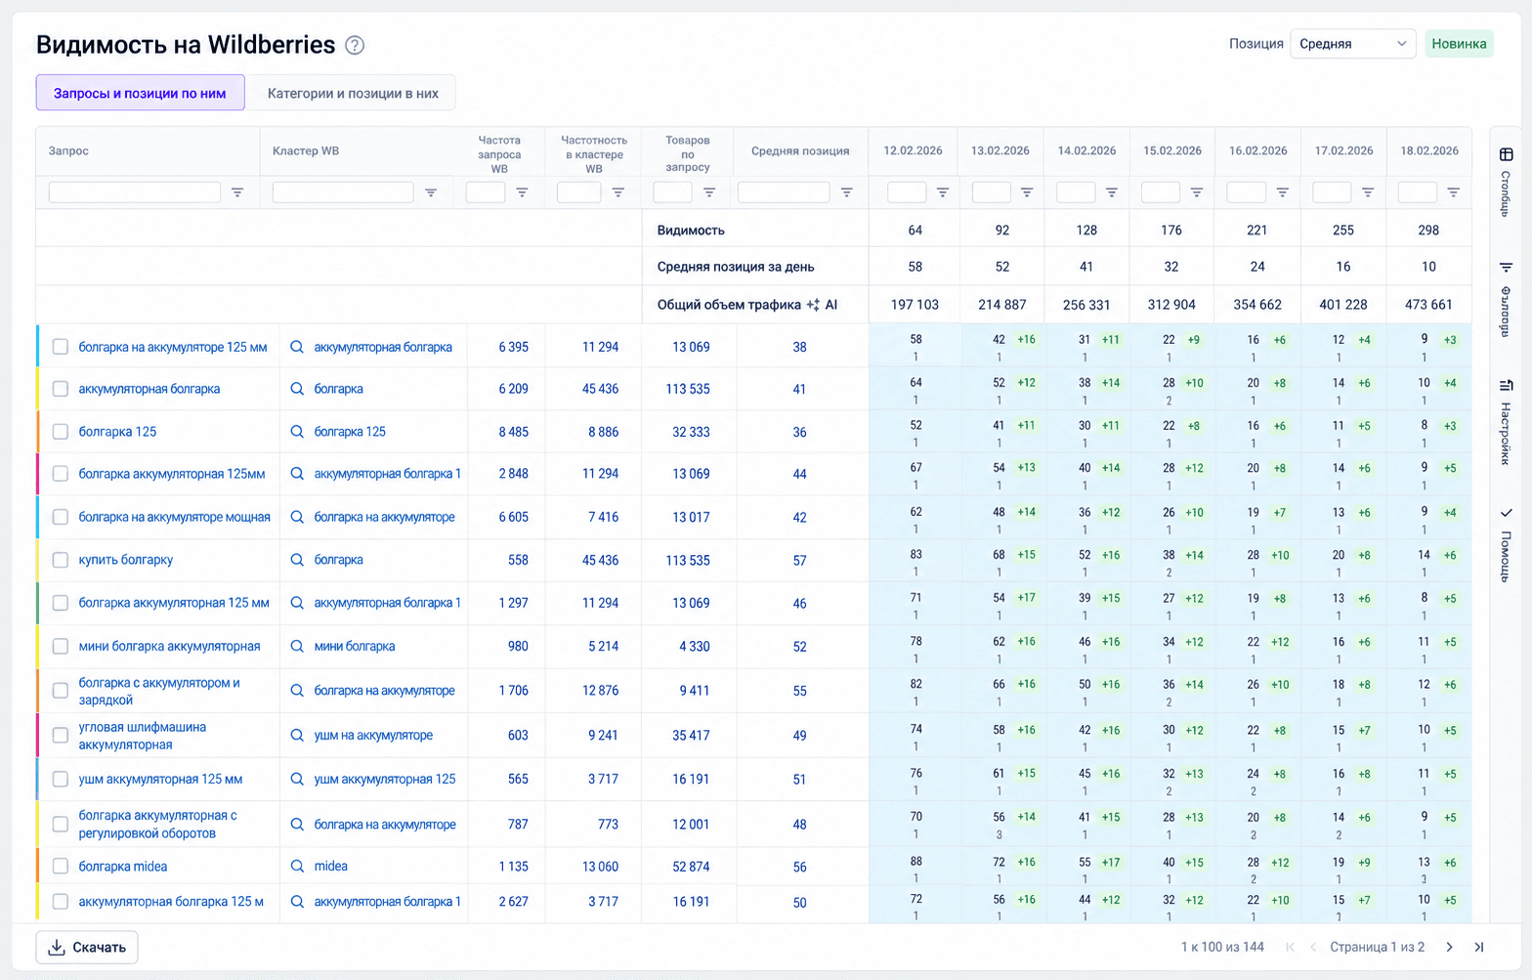
Task: Switch to the Запросы и позиции по ним tab
Action: [140, 93]
